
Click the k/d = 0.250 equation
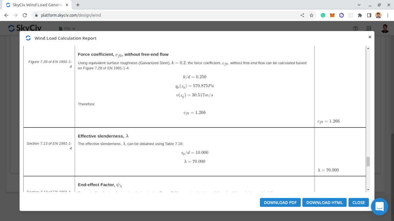195,77
